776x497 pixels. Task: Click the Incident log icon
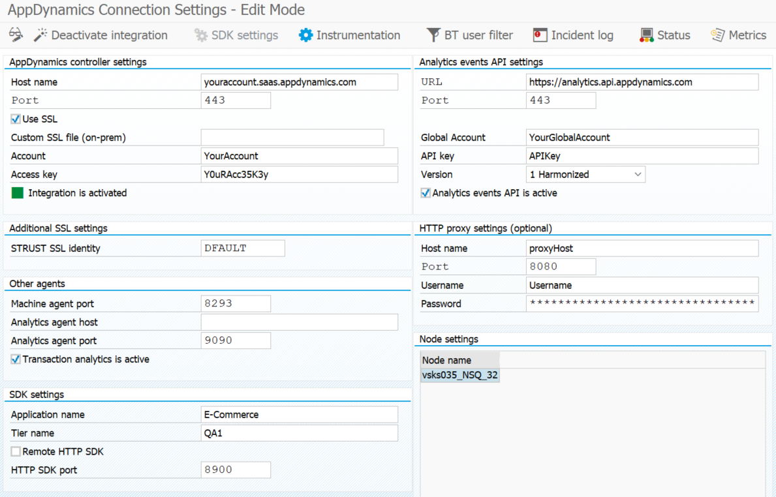click(x=540, y=35)
